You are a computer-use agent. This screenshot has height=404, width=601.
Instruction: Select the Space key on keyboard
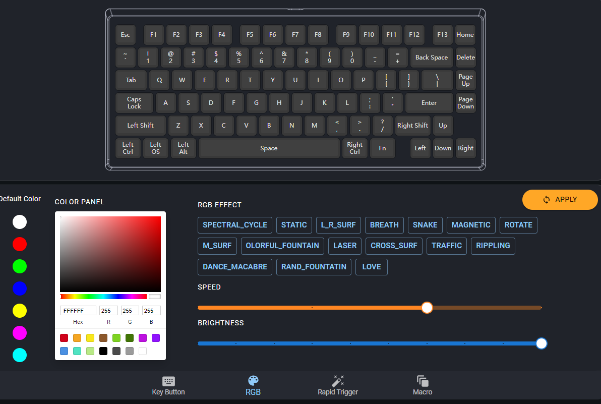[269, 148]
